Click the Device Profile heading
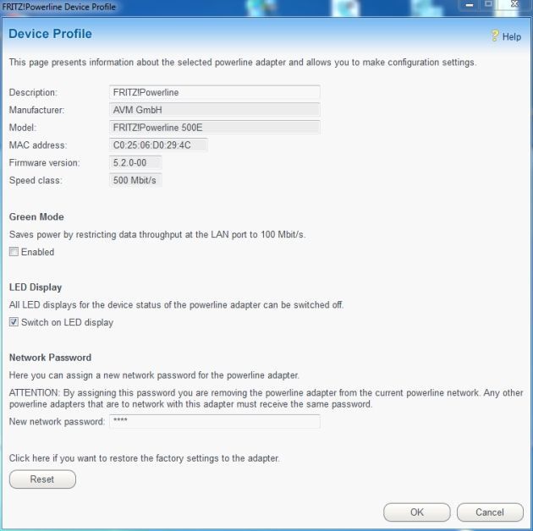533x531 pixels. (50, 34)
